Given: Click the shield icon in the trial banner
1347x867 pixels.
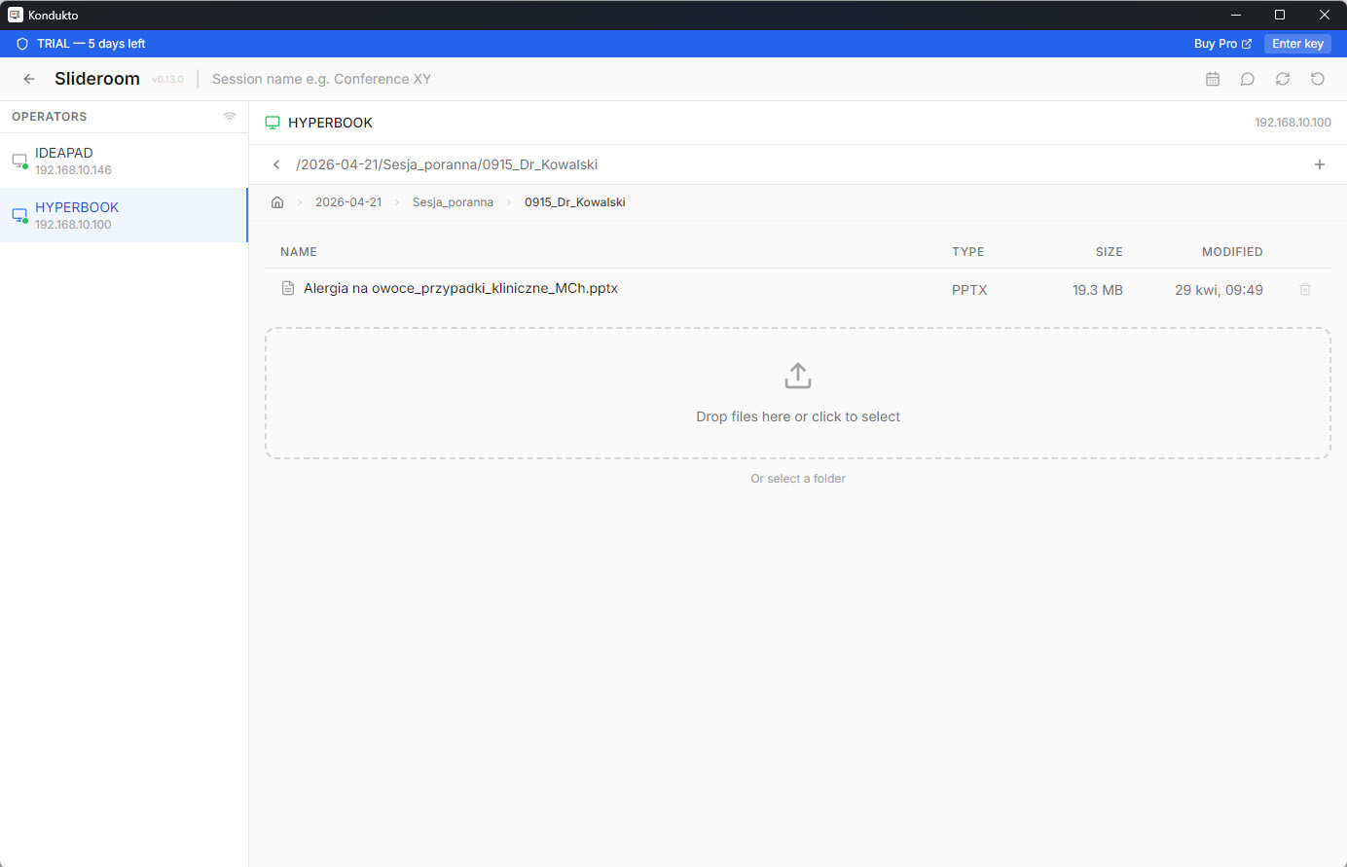Looking at the screenshot, I should tap(22, 44).
